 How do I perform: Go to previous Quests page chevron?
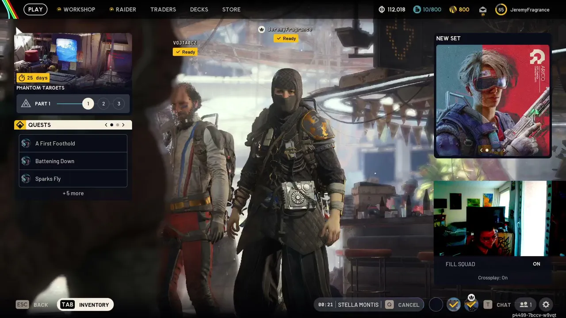tap(106, 125)
